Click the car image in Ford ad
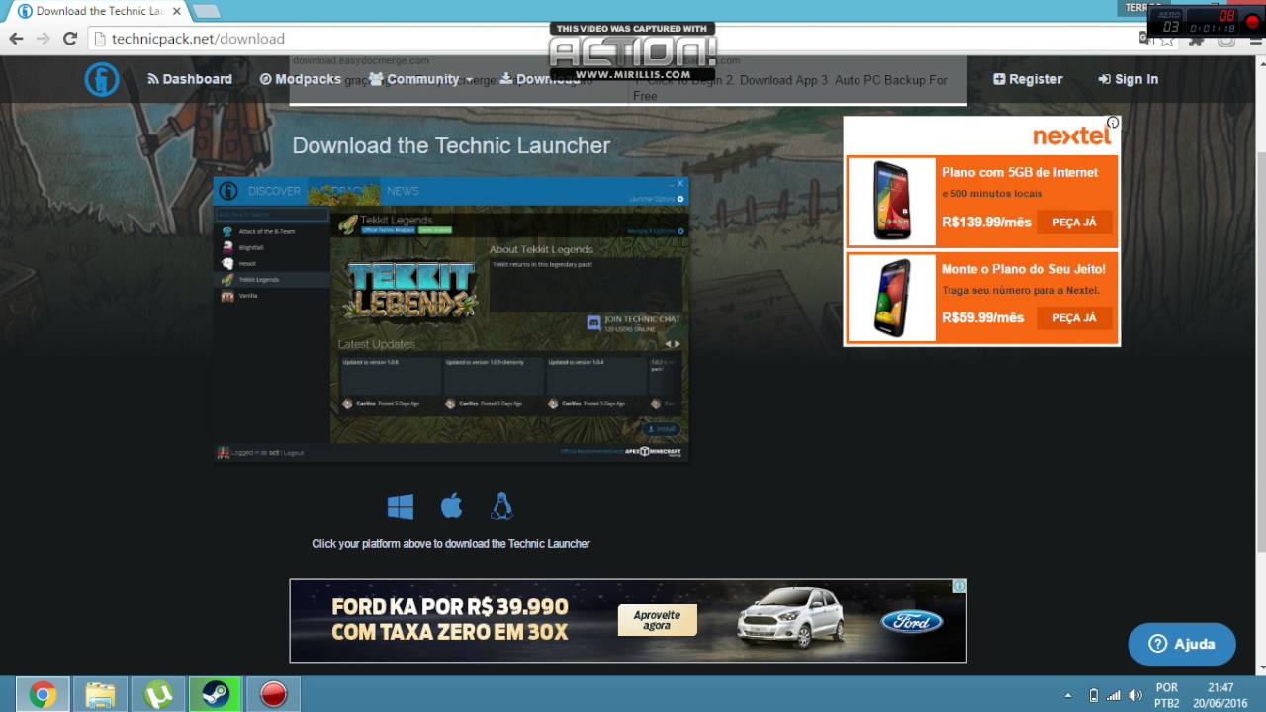This screenshot has height=712, width=1266. coord(791,618)
